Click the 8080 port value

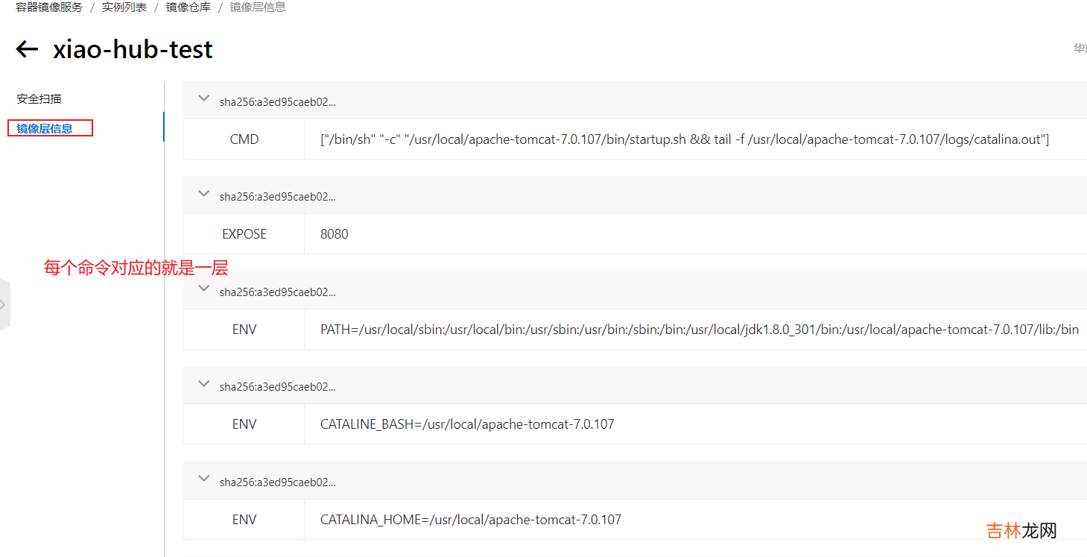(335, 234)
